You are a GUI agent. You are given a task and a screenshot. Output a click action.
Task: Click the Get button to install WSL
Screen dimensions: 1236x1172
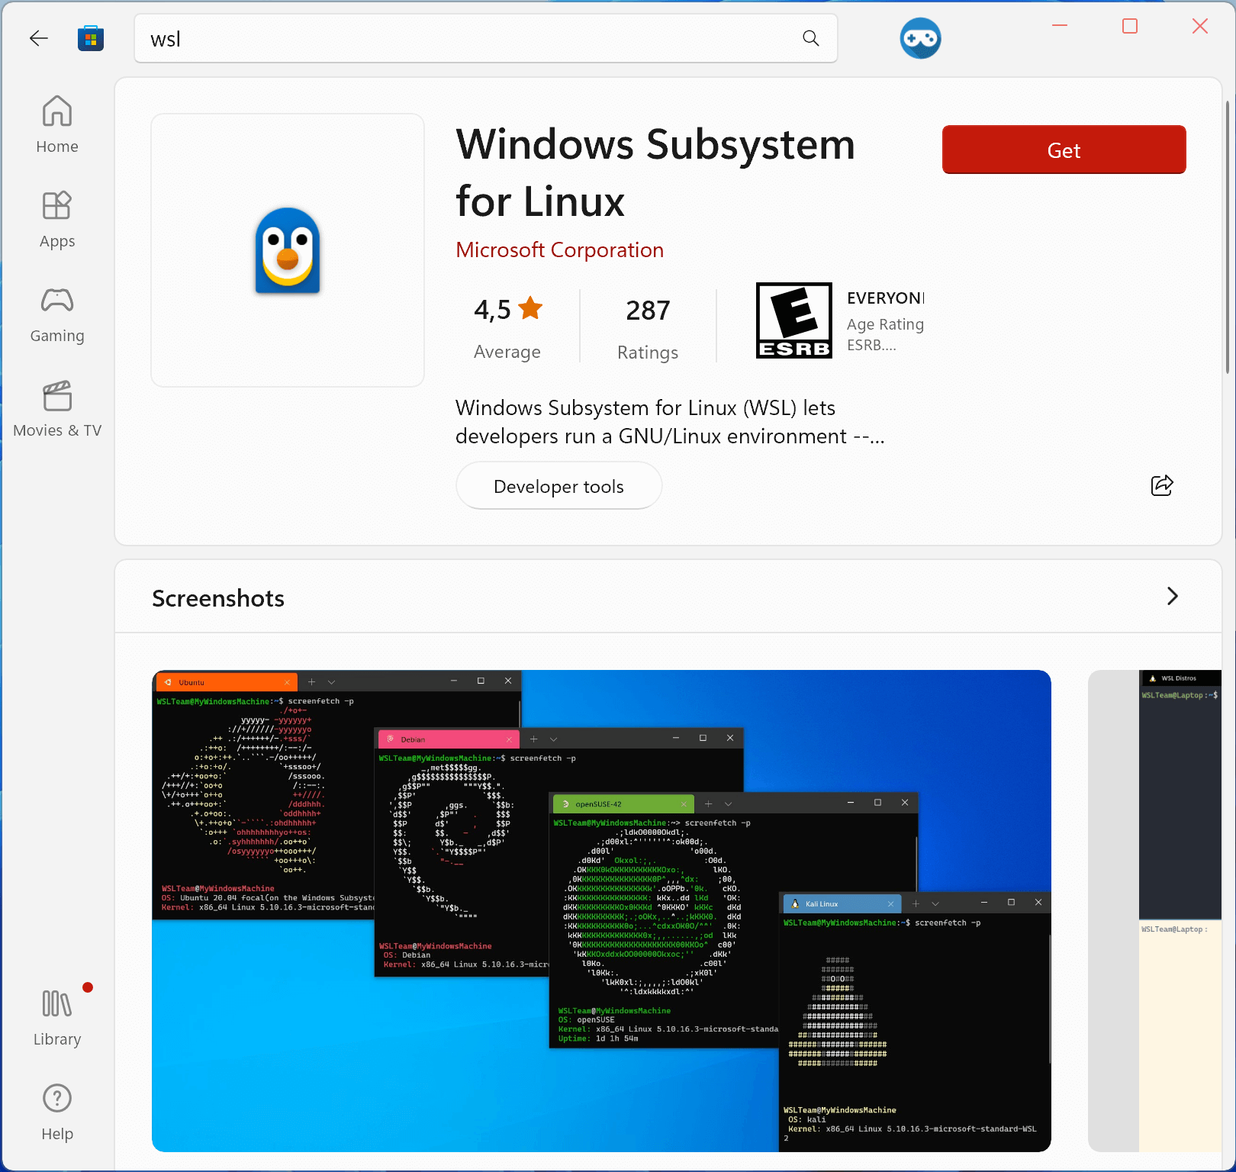tap(1064, 150)
